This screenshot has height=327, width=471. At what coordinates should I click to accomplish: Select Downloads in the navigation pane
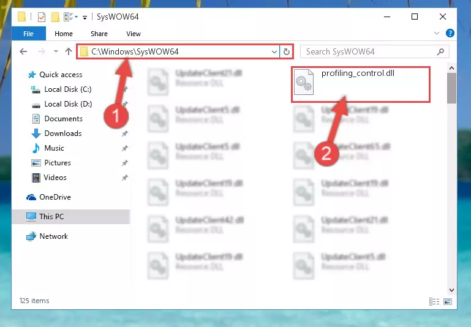tap(63, 133)
